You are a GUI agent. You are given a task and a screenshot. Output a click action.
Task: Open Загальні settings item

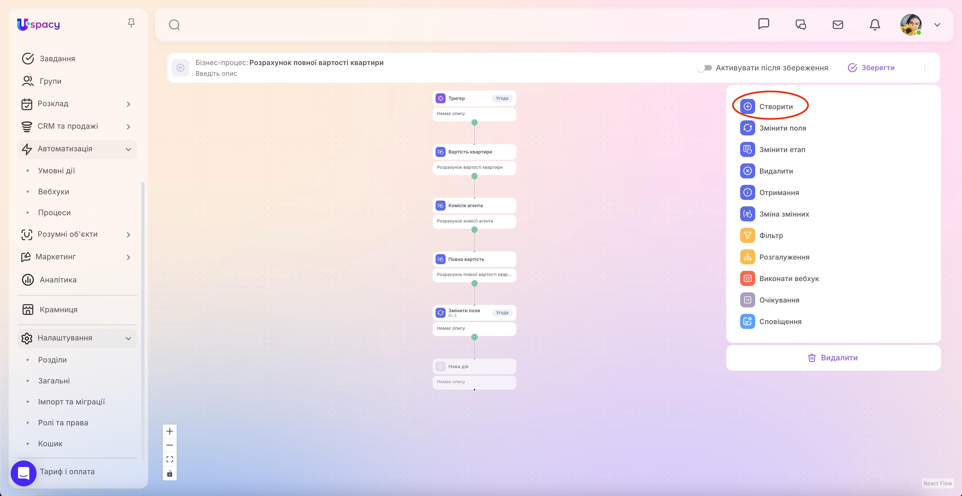54,380
